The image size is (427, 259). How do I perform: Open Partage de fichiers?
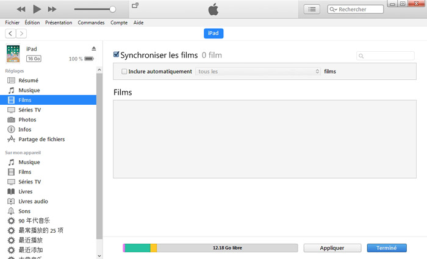[x=48, y=139]
